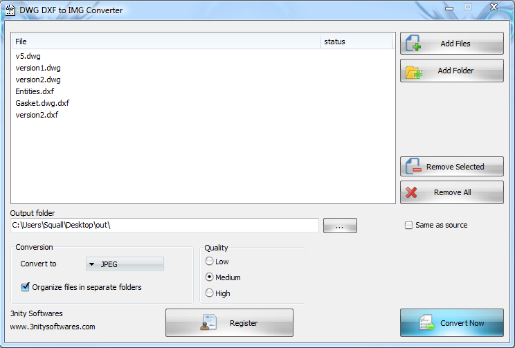Uncheck Organize files in separate folders
The width and height of the screenshot is (515, 348).
coord(26,287)
